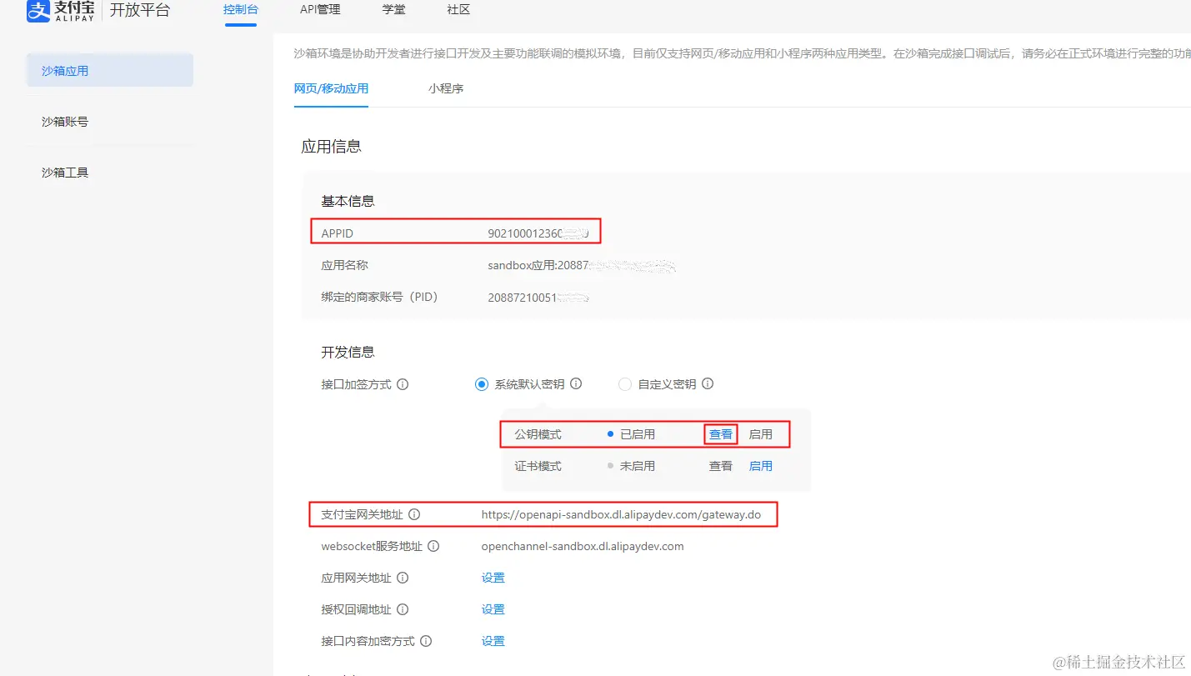This screenshot has height=676, width=1191.
Task: Click 设置 link for 授权回调地址
Action: (x=493, y=609)
